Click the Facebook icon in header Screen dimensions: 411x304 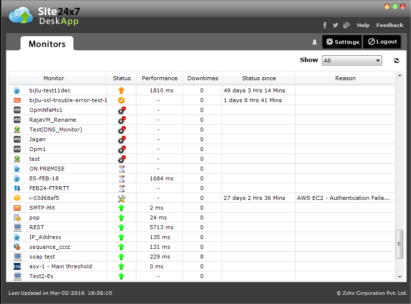click(x=325, y=25)
